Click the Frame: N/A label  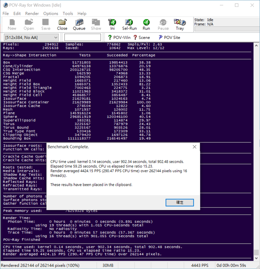[x=204, y=24]
